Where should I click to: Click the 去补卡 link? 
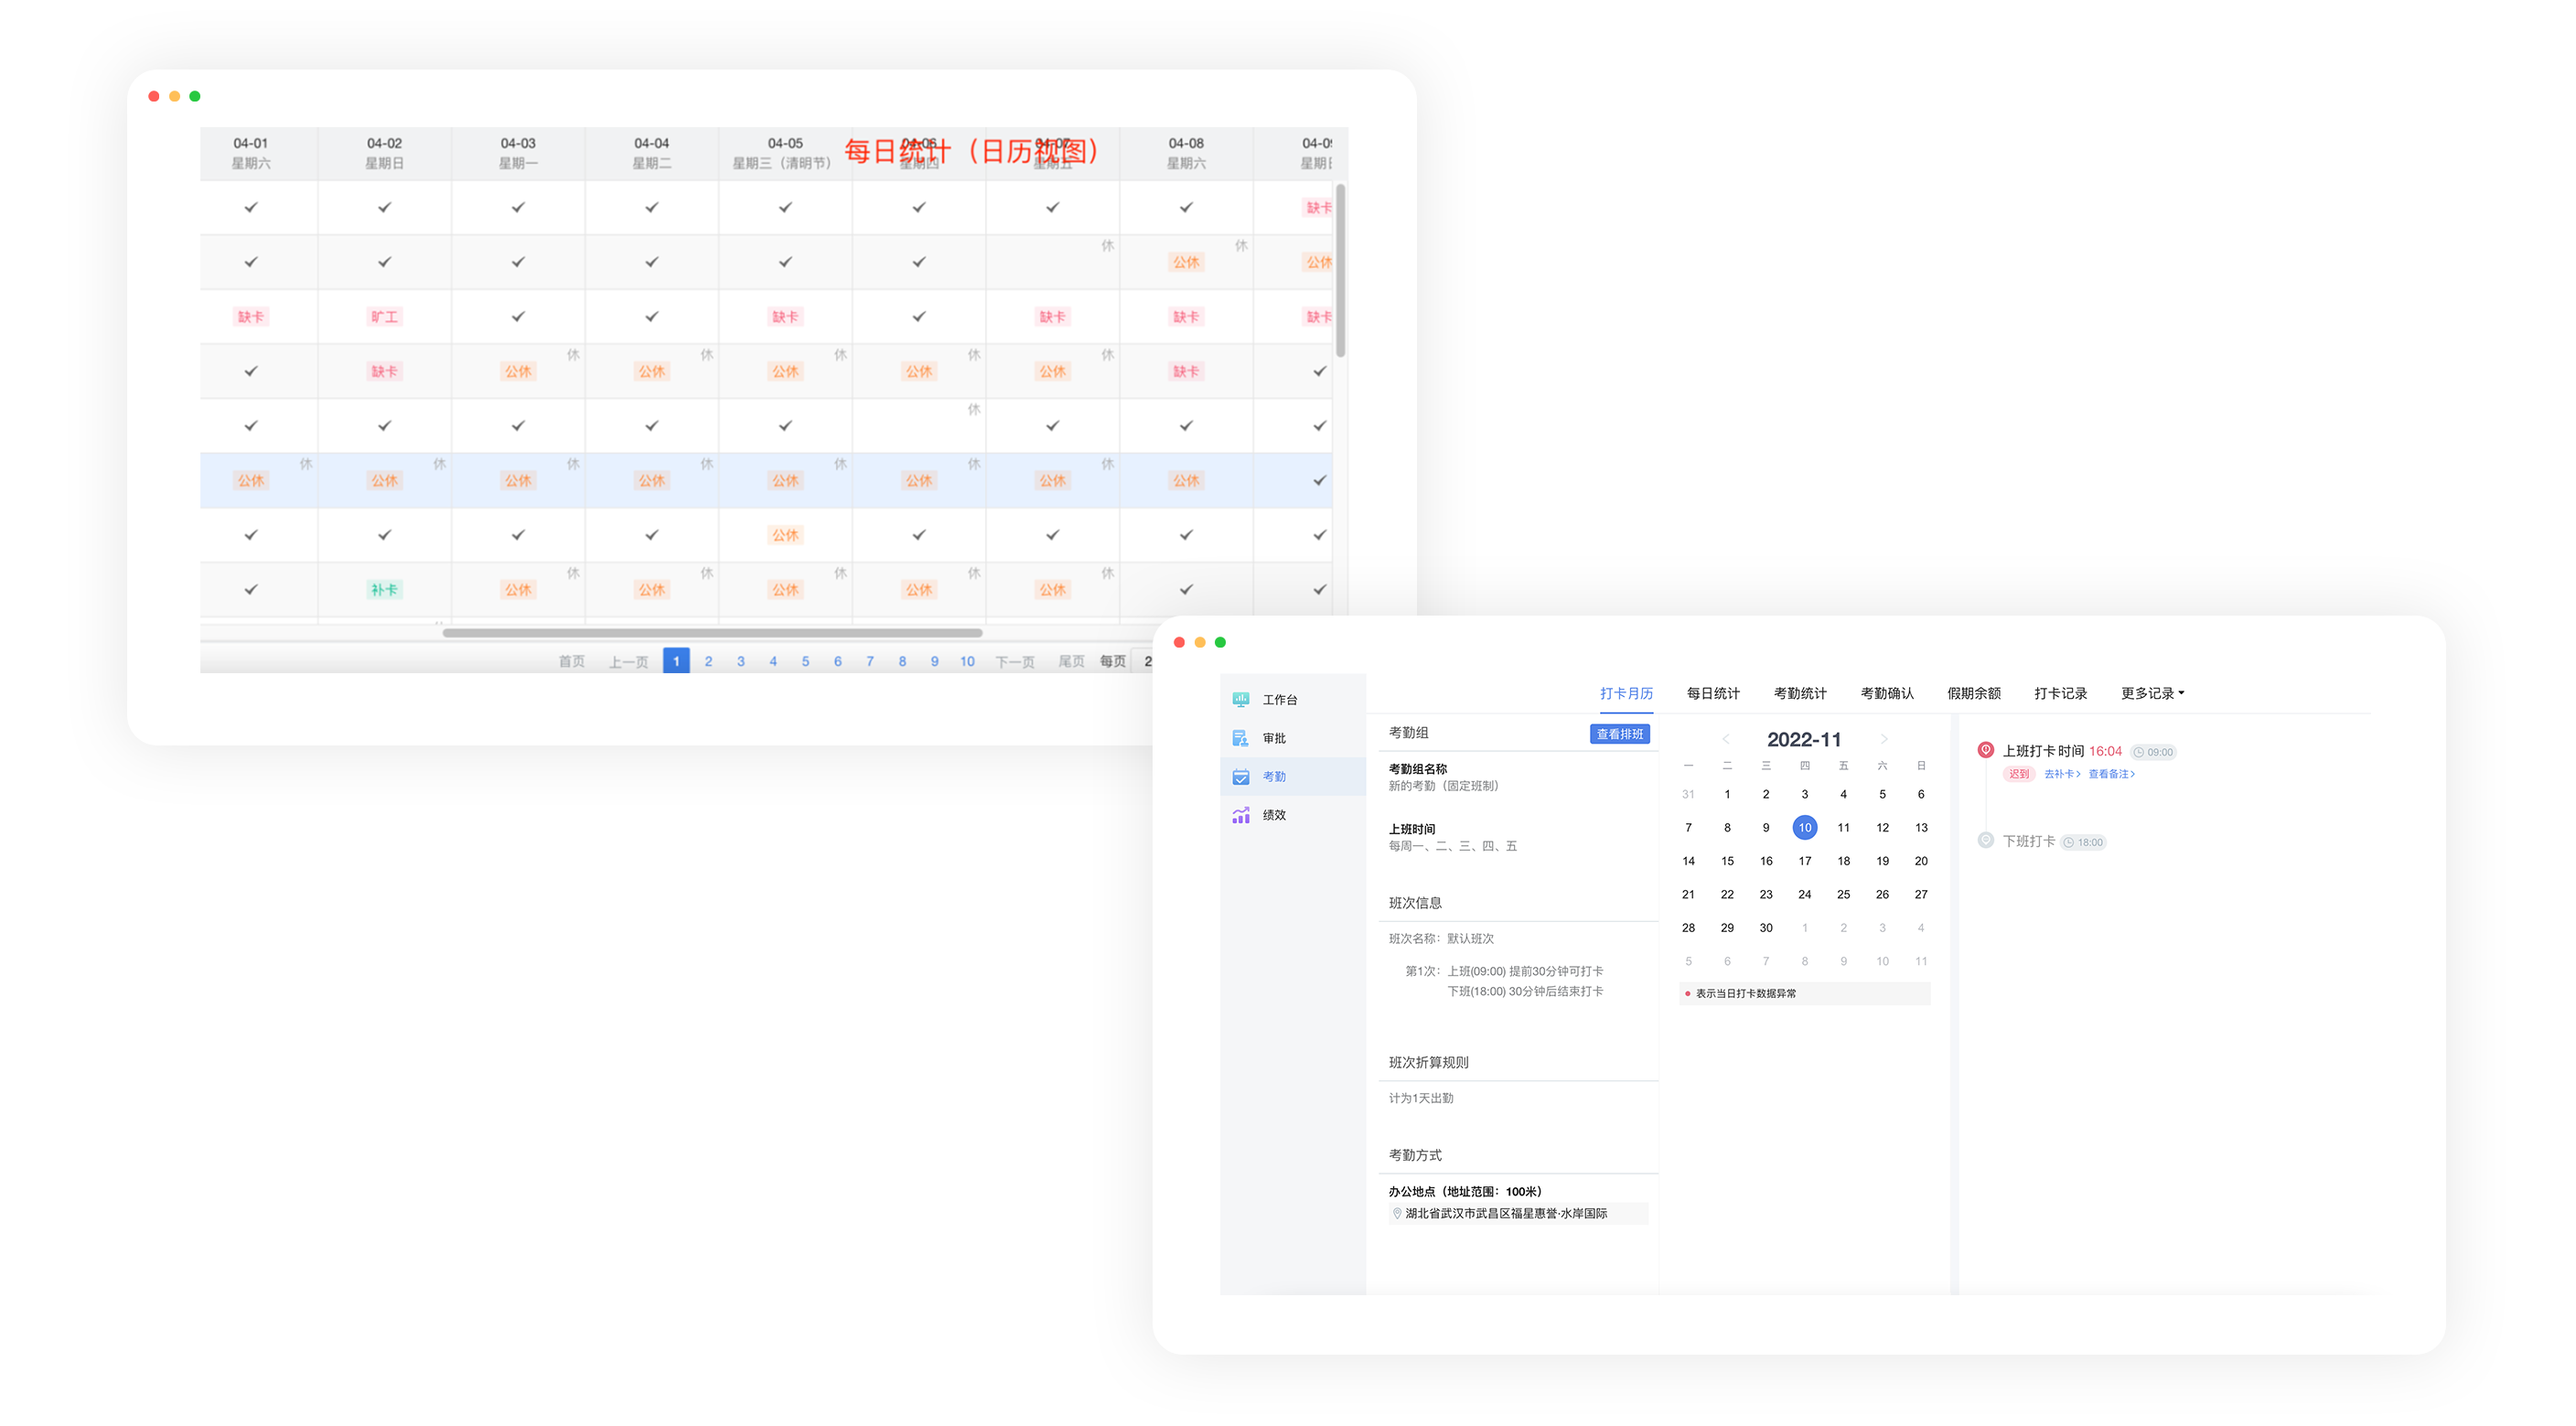pyautogui.click(x=2061, y=774)
